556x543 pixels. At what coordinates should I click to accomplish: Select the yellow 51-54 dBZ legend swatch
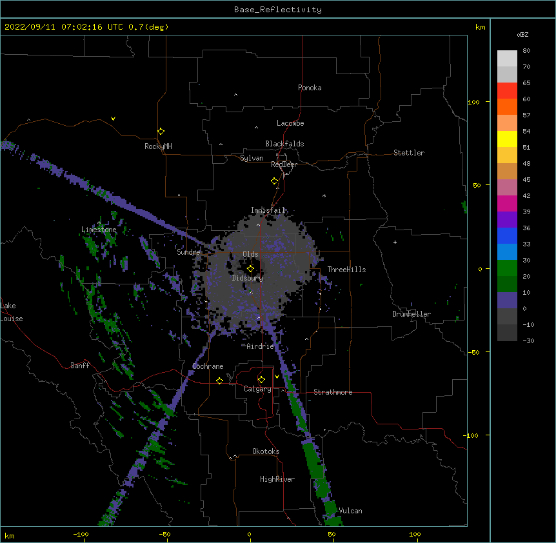(507, 139)
